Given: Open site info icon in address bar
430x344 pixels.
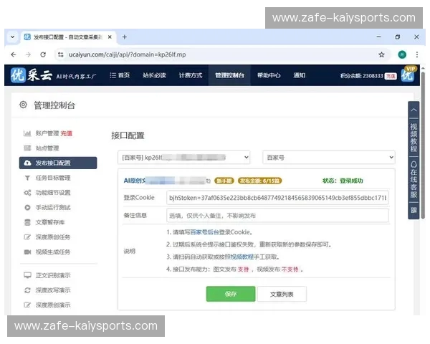Looking at the screenshot, I should pyautogui.click(x=61, y=54).
